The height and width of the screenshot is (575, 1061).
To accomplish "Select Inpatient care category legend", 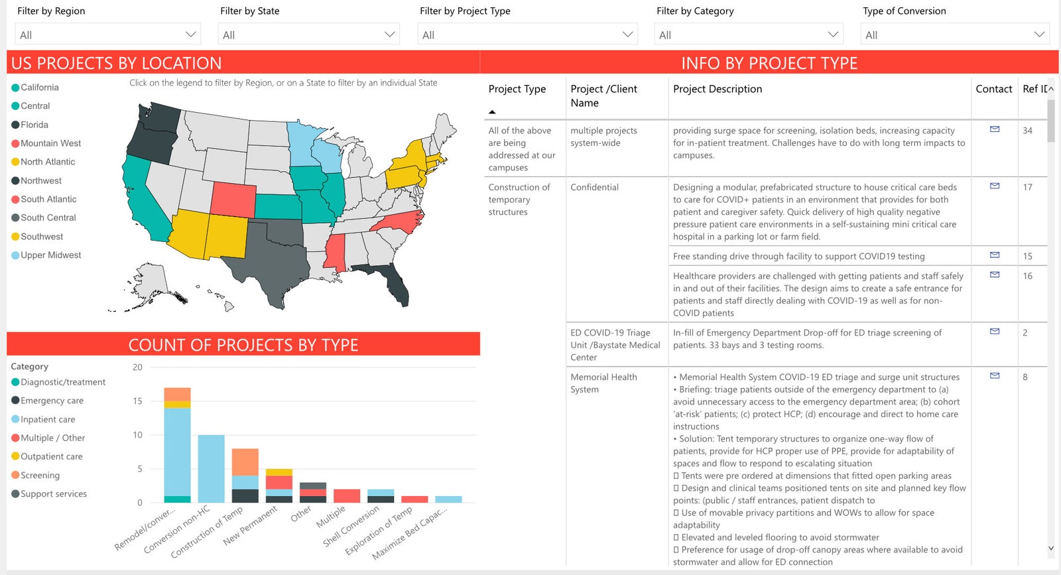I will point(43,419).
